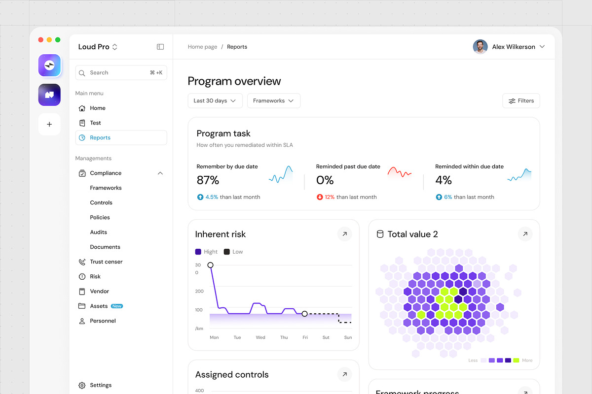Navigate to Home page breadcrumb
This screenshot has width=592, height=394.
click(202, 47)
